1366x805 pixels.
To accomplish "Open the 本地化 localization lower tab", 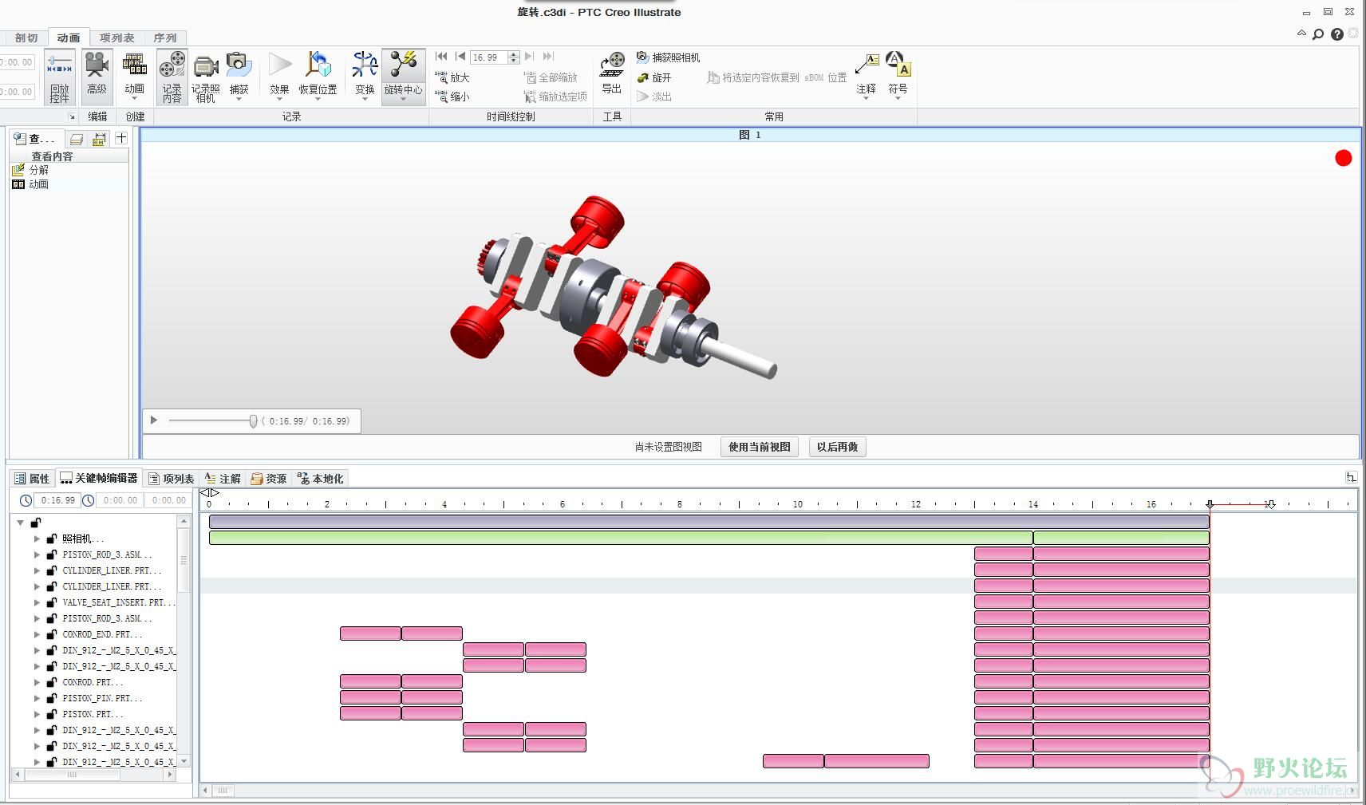I will pos(321,479).
